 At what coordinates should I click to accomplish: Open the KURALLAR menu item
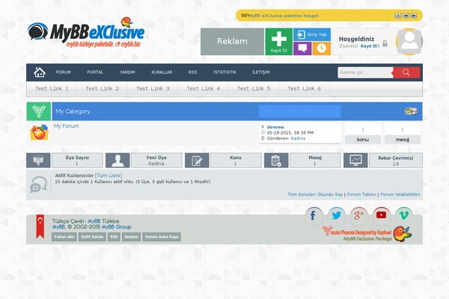(162, 72)
